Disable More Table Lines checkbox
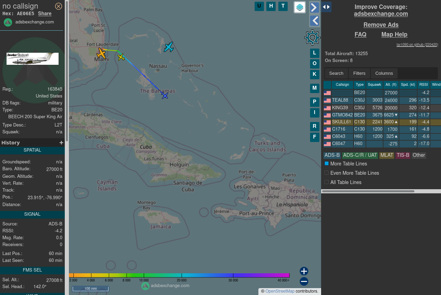 click(327, 163)
